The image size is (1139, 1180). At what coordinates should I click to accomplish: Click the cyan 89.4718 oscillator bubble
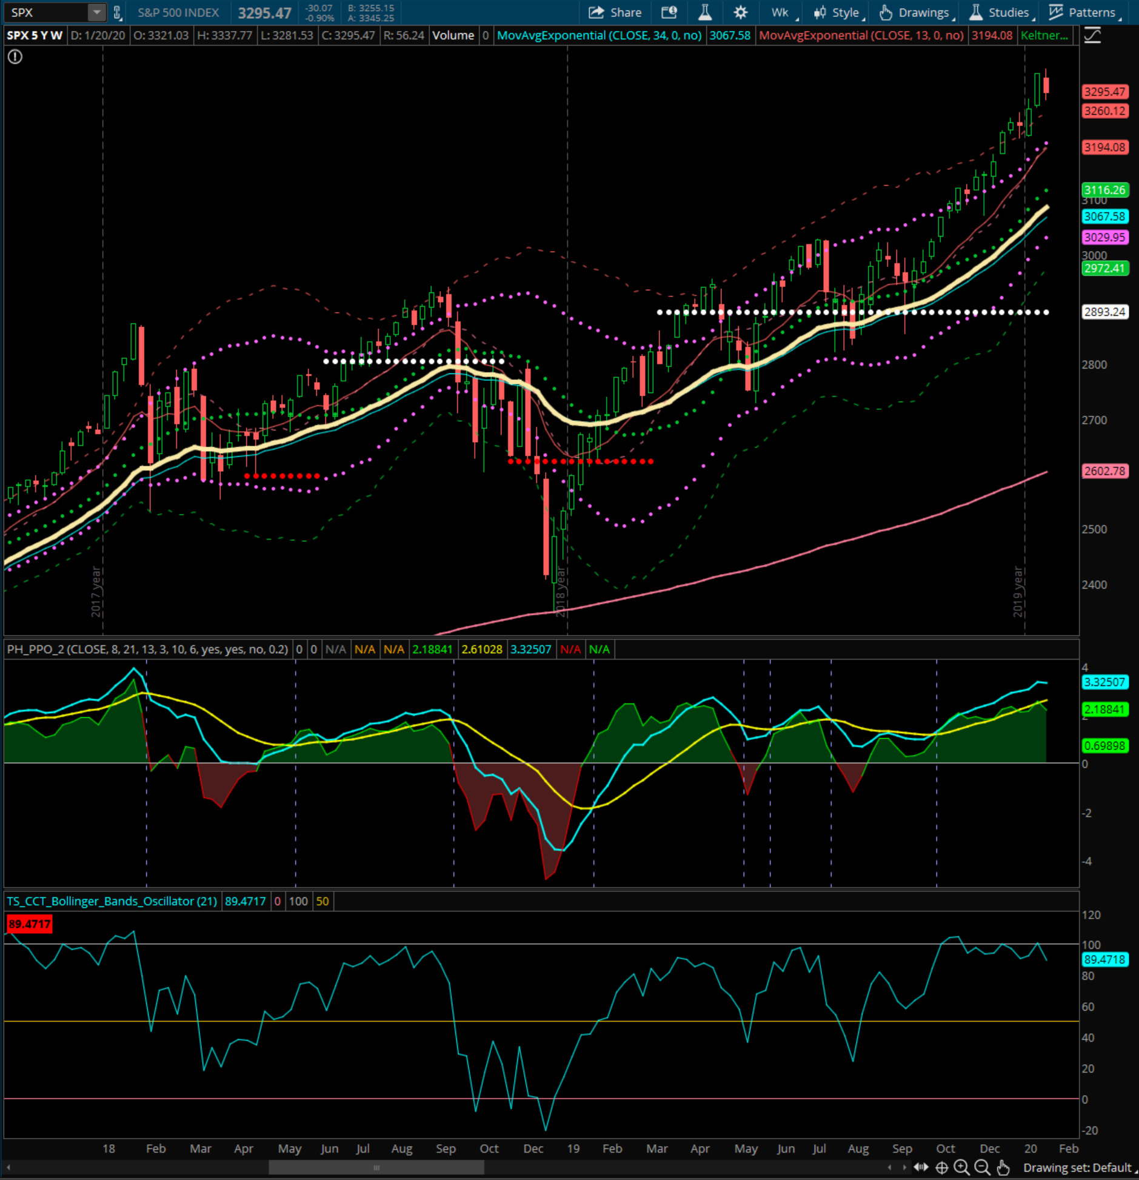(1105, 960)
